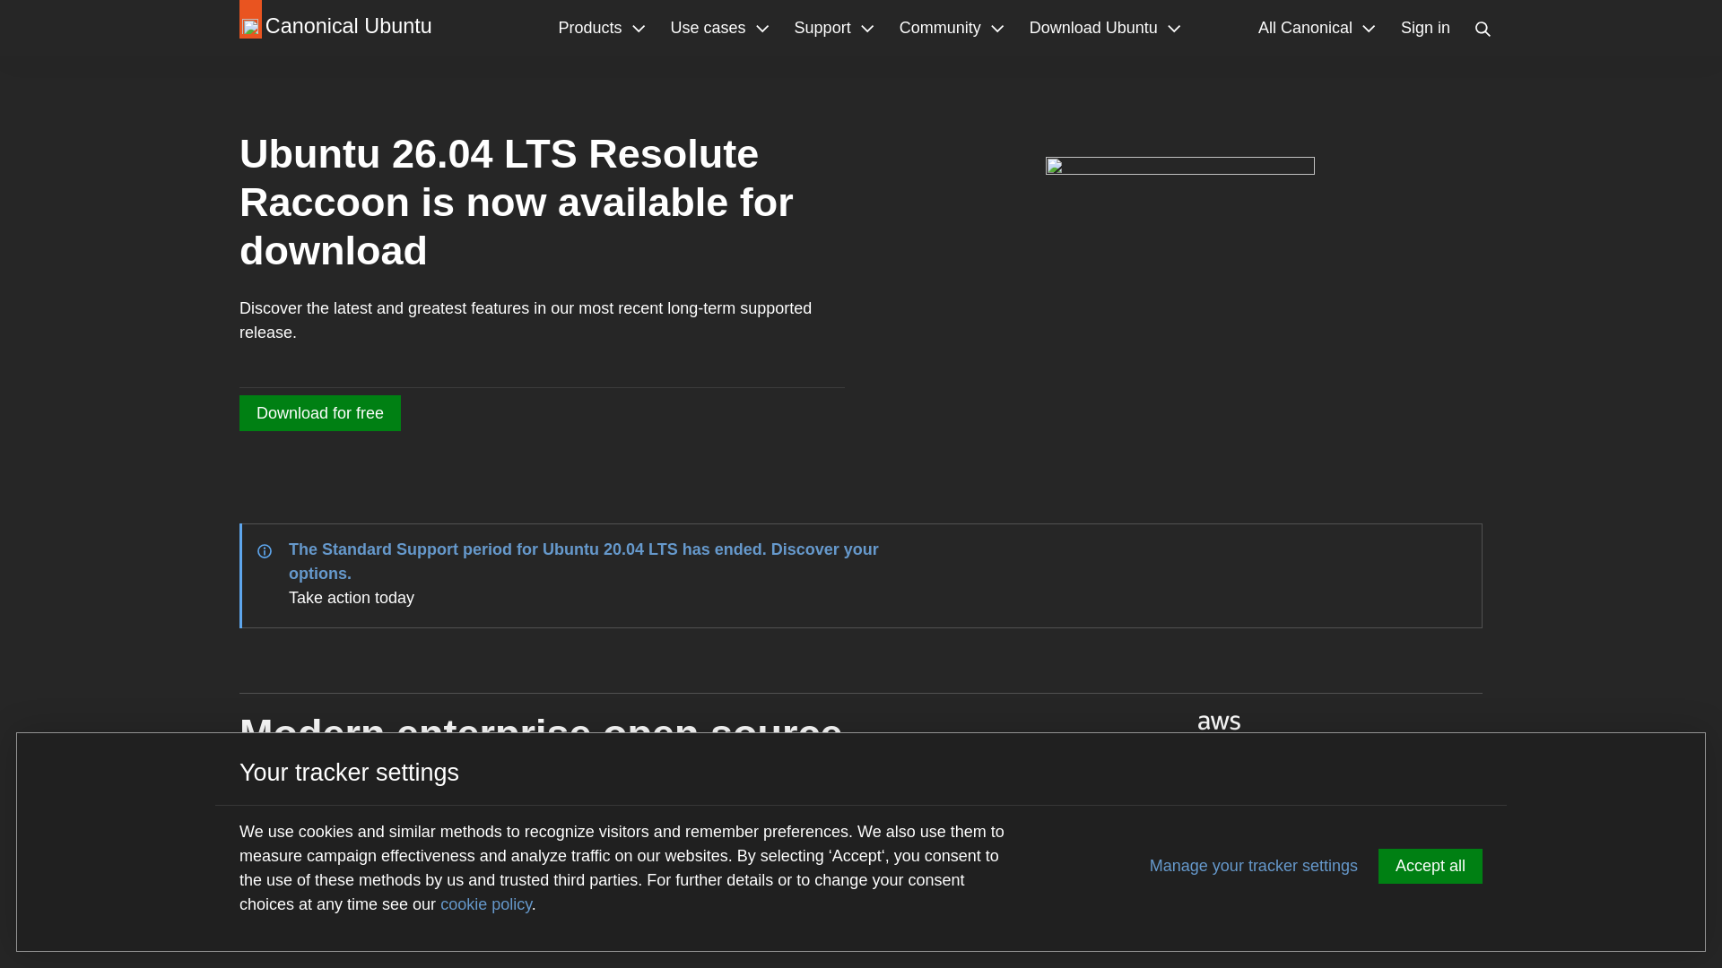Screen dimensions: 1722x968
Task: Click the AWS logo
Action: (x=1219, y=722)
